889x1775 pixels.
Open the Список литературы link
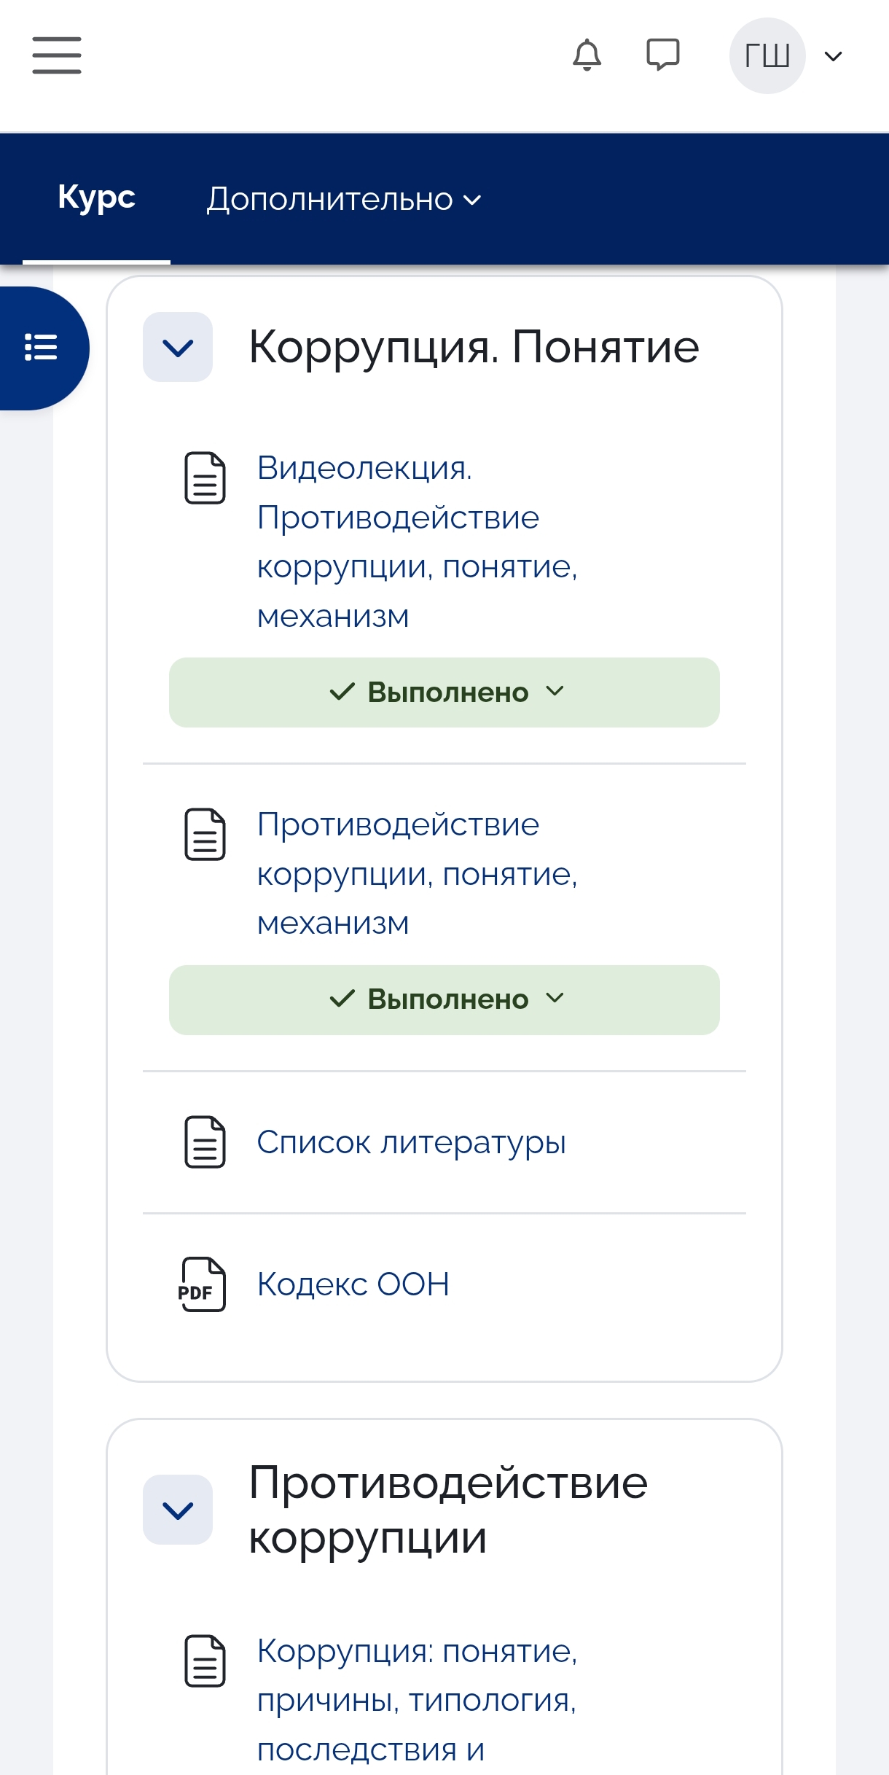tap(411, 1142)
